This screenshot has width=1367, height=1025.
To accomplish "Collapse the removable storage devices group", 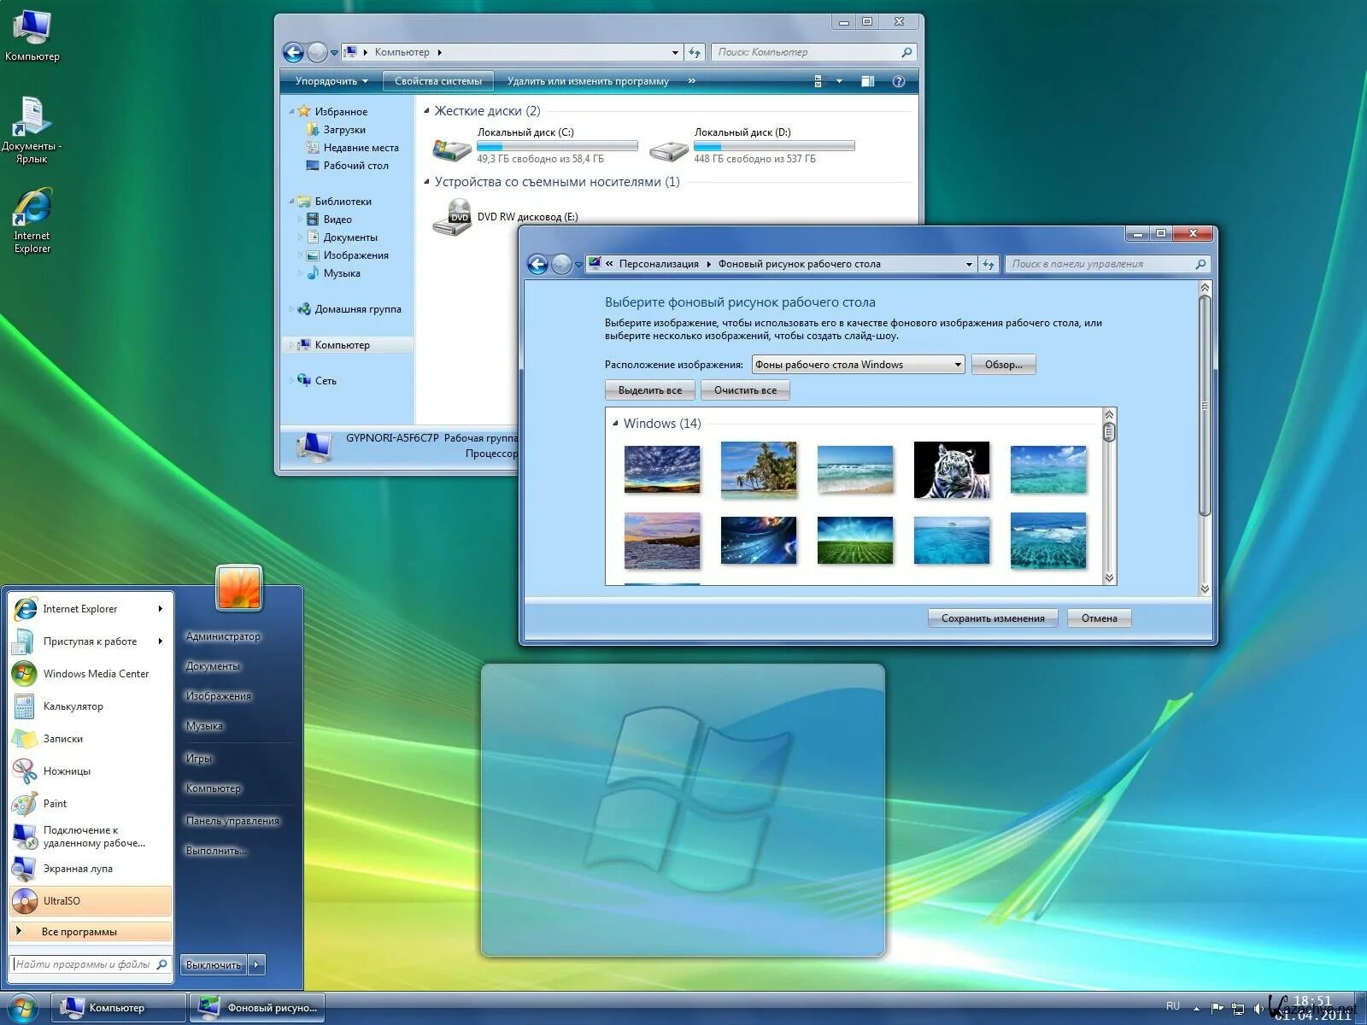I will (427, 181).
